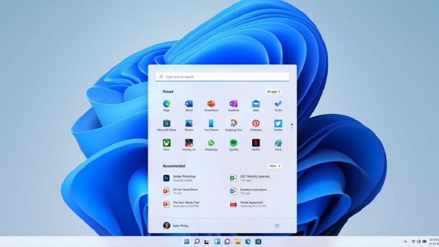The height and width of the screenshot is (247, 439).
Task: Open the Netflix app
Action: pyautogui.click(x=256, y=145)
